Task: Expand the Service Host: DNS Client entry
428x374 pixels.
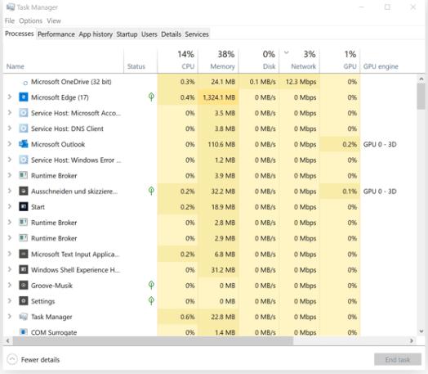Action: (10, 128)
